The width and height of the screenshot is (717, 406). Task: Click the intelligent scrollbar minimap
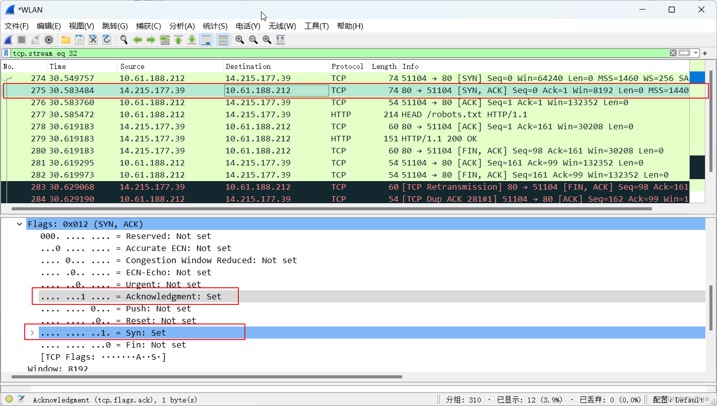point(697,132)
